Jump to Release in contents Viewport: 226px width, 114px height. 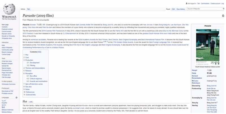coord(28,71)
